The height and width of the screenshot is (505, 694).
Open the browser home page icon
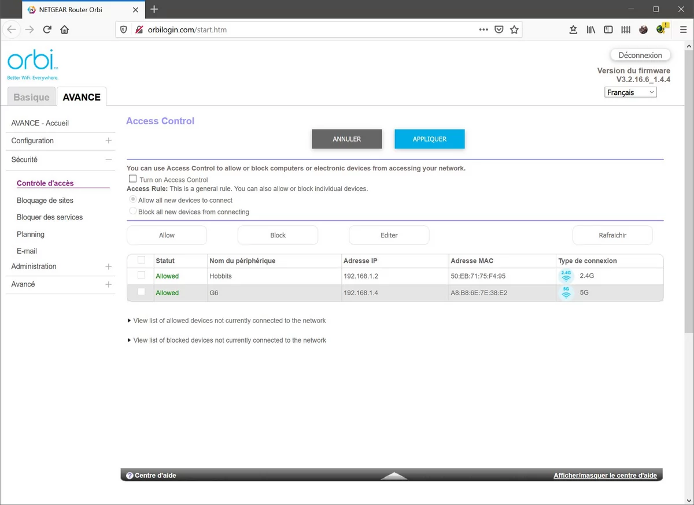65,29
